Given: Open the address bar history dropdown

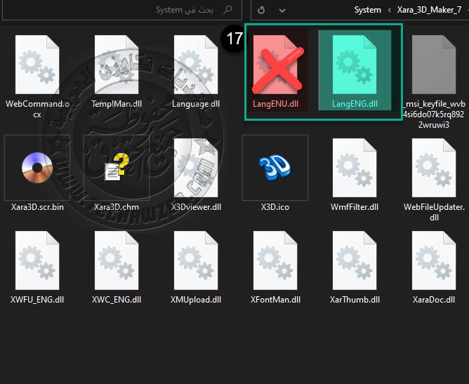Looking at the screenshot, I should 282,11.
